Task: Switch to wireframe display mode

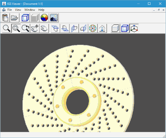Action: click(25, 18)
